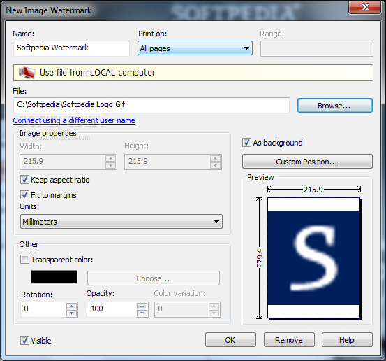This screenshot has height=361, width=386.
Task: Open Custom Position... settings
Action: (x=307, y=162)
